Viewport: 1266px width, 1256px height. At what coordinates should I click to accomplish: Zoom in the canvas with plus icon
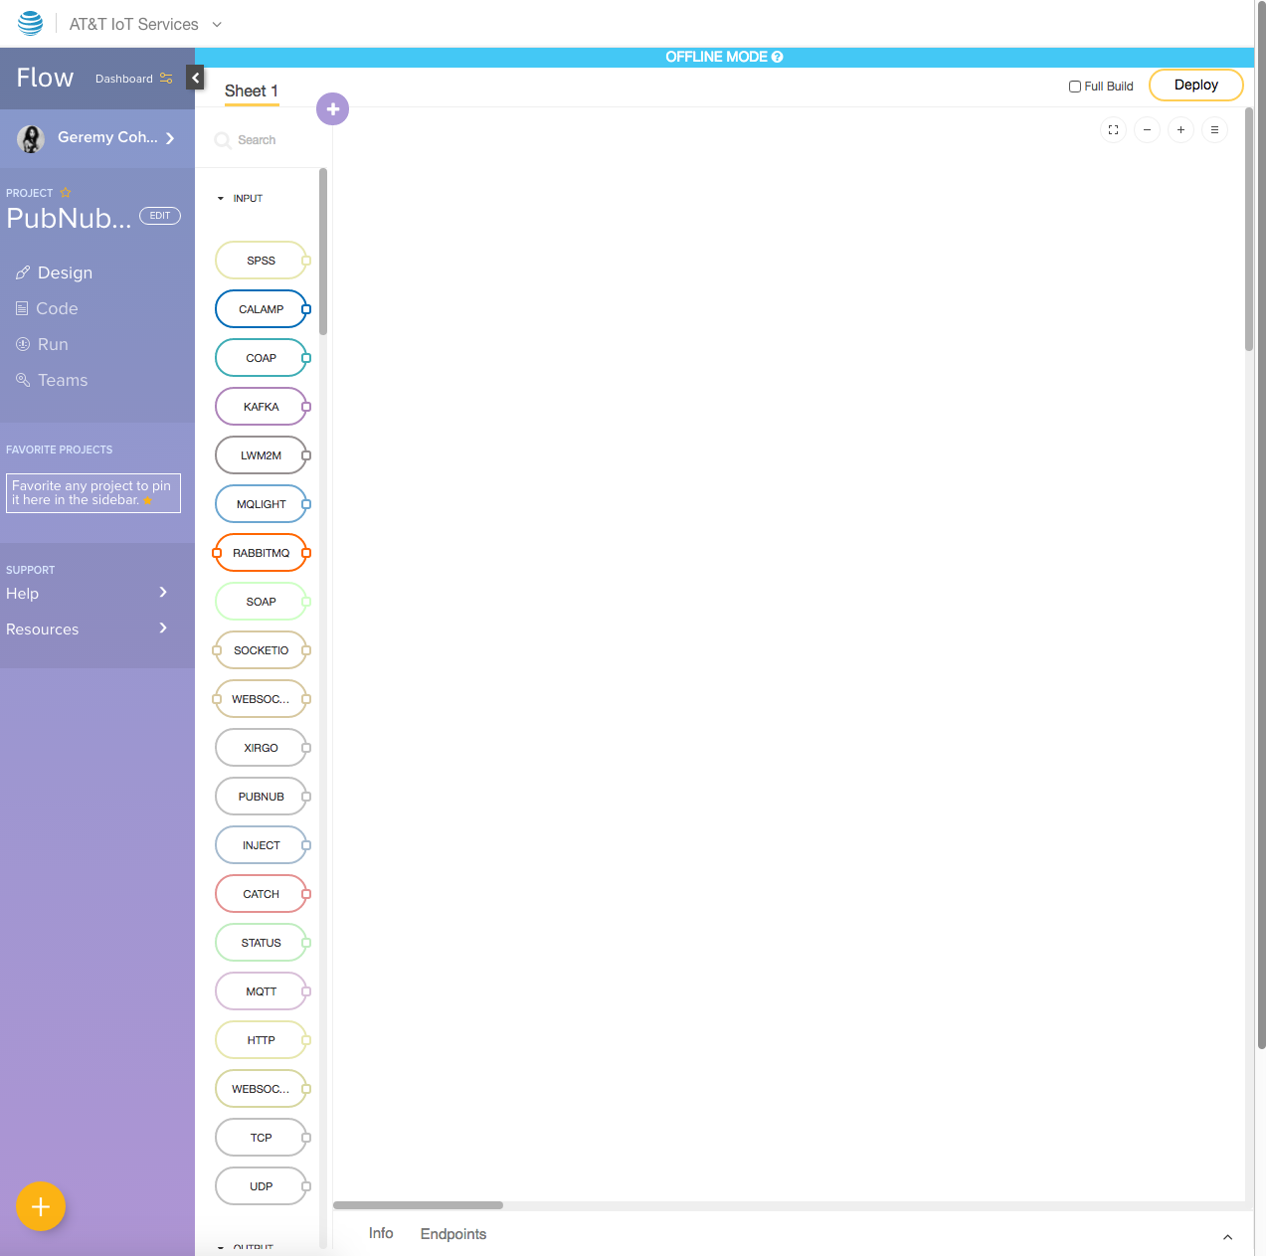click(1180, 130)
